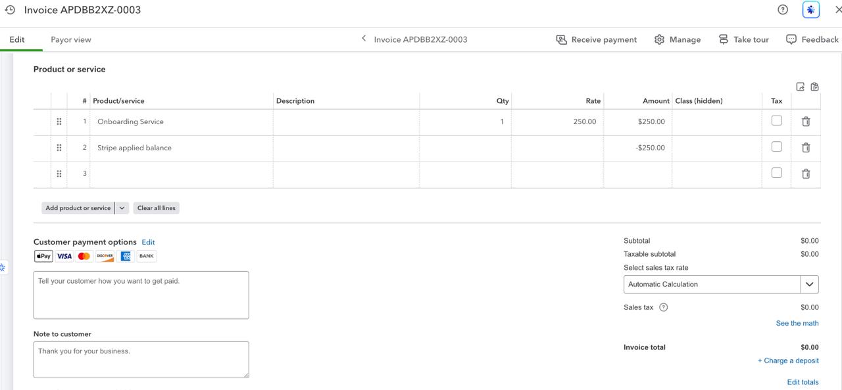Click the empty product cell in row 3
842x390 pixels.
[182, 174]
